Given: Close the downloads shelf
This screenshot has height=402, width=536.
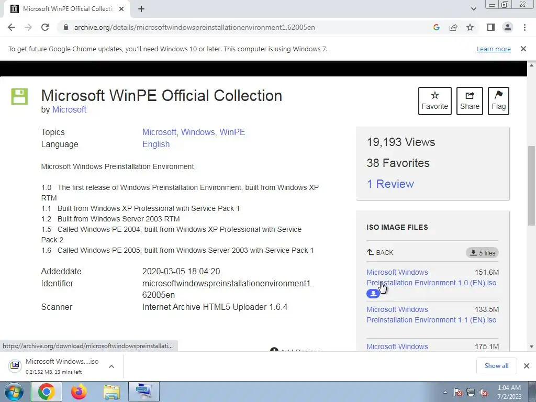Looking at the screenshot, I should click(527, 366).
